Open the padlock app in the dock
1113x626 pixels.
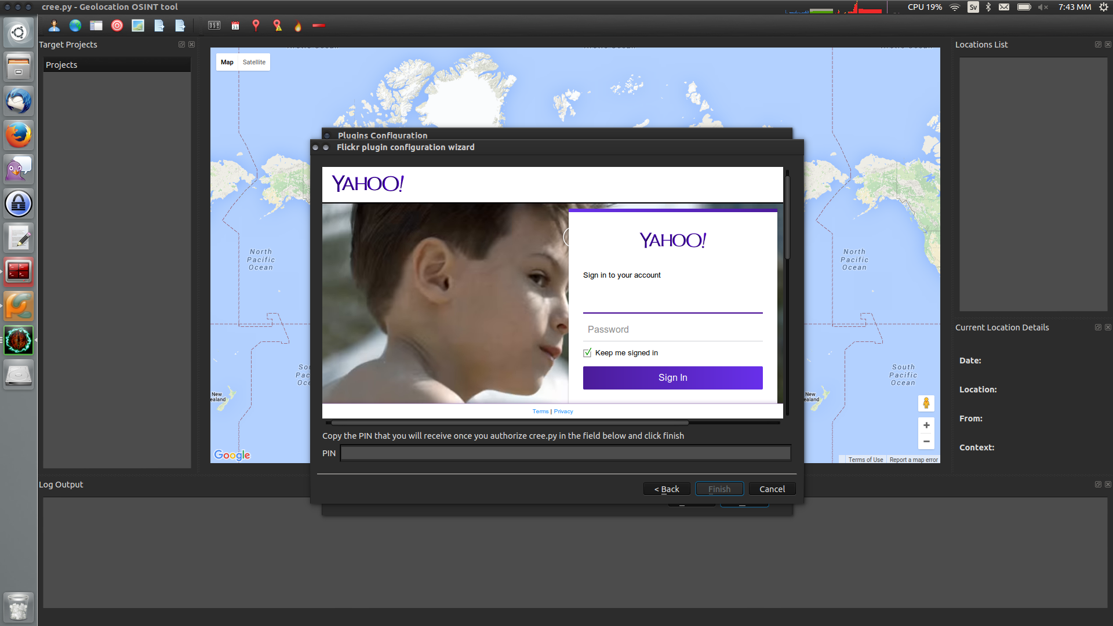coord(19,203)
